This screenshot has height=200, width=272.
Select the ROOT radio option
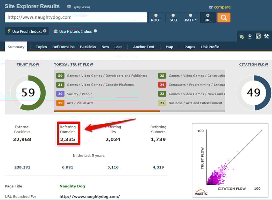click(156, 15)
